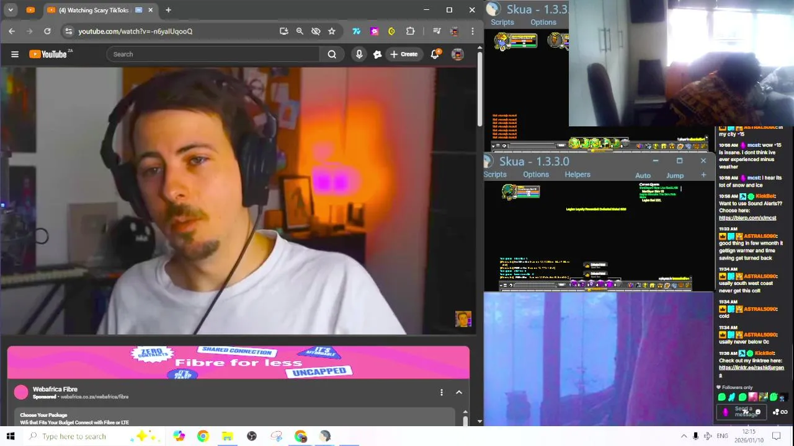Open Options menu in back Skua window
This screenshot has height=446, width=794.
point(543,22)
